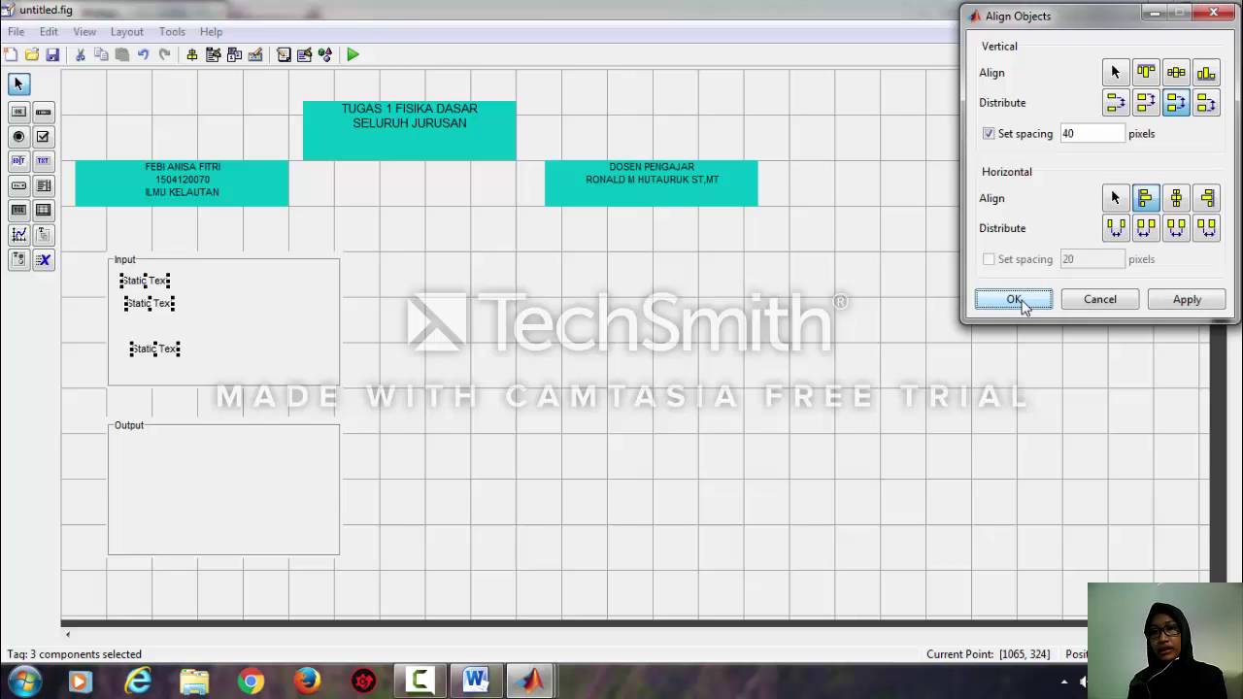Screen dimensions: 1243x699
Task: Click the horizontal Set spacing checkbox
Action: click(x=989, y=259)
